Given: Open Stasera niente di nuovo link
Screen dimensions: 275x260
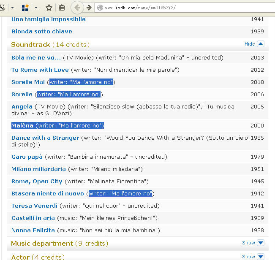Looking at the screenshot, I should click(48, 193).
